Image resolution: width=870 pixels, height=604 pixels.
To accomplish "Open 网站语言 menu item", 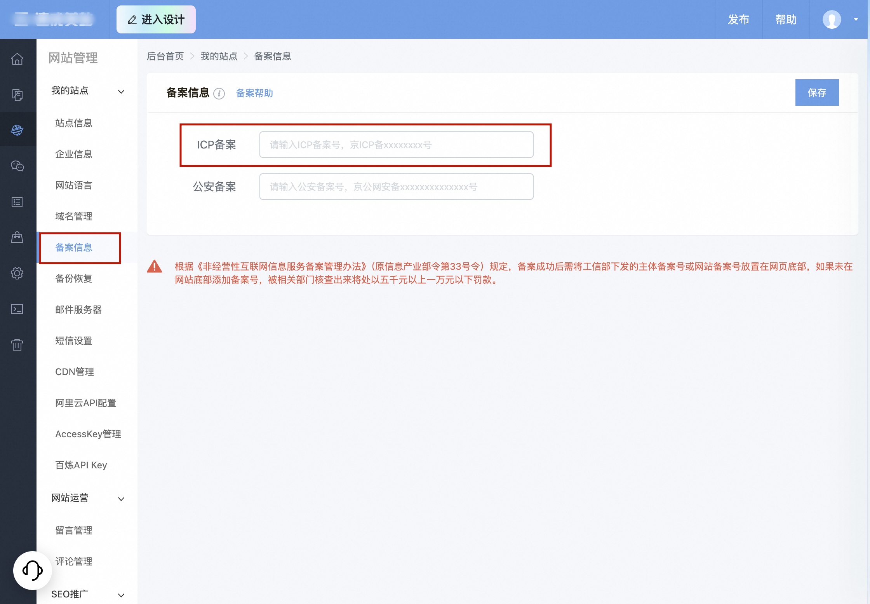I will [74, 185].
